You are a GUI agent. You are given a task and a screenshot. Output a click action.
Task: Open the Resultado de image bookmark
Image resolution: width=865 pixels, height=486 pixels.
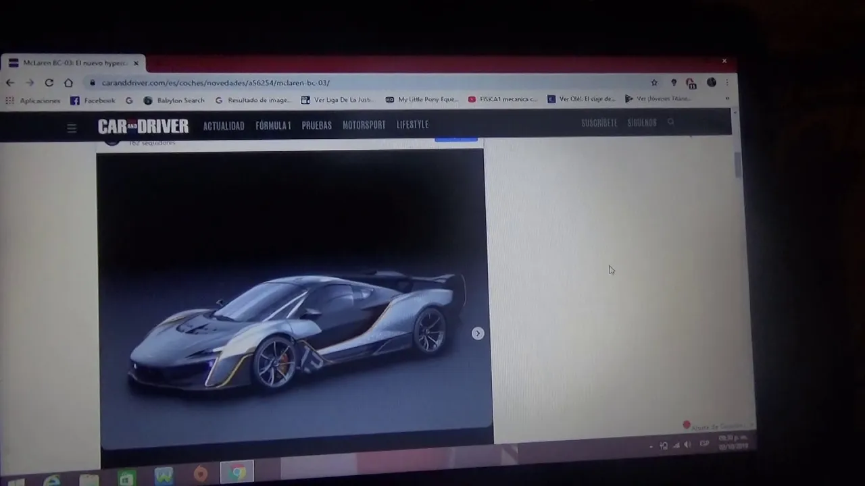pyautogui.click(x=253, y=100)
